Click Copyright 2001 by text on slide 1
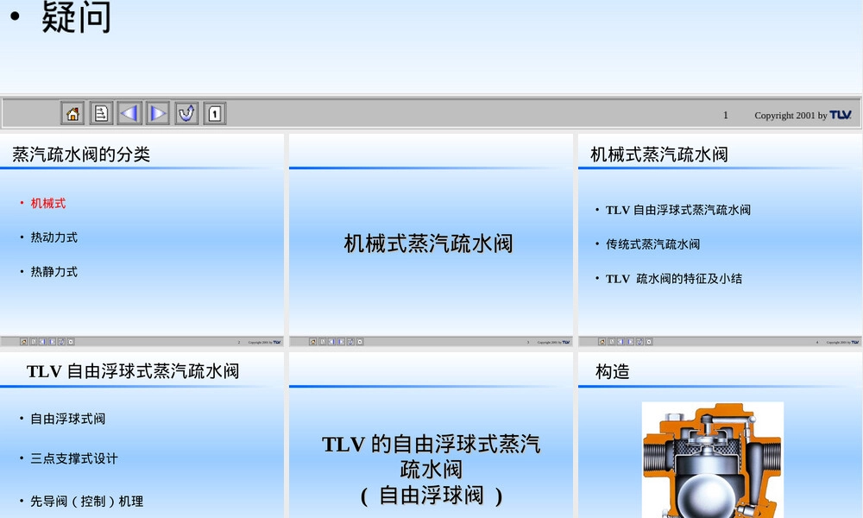This screenshot has height=518, width=863. coord(791,115)
